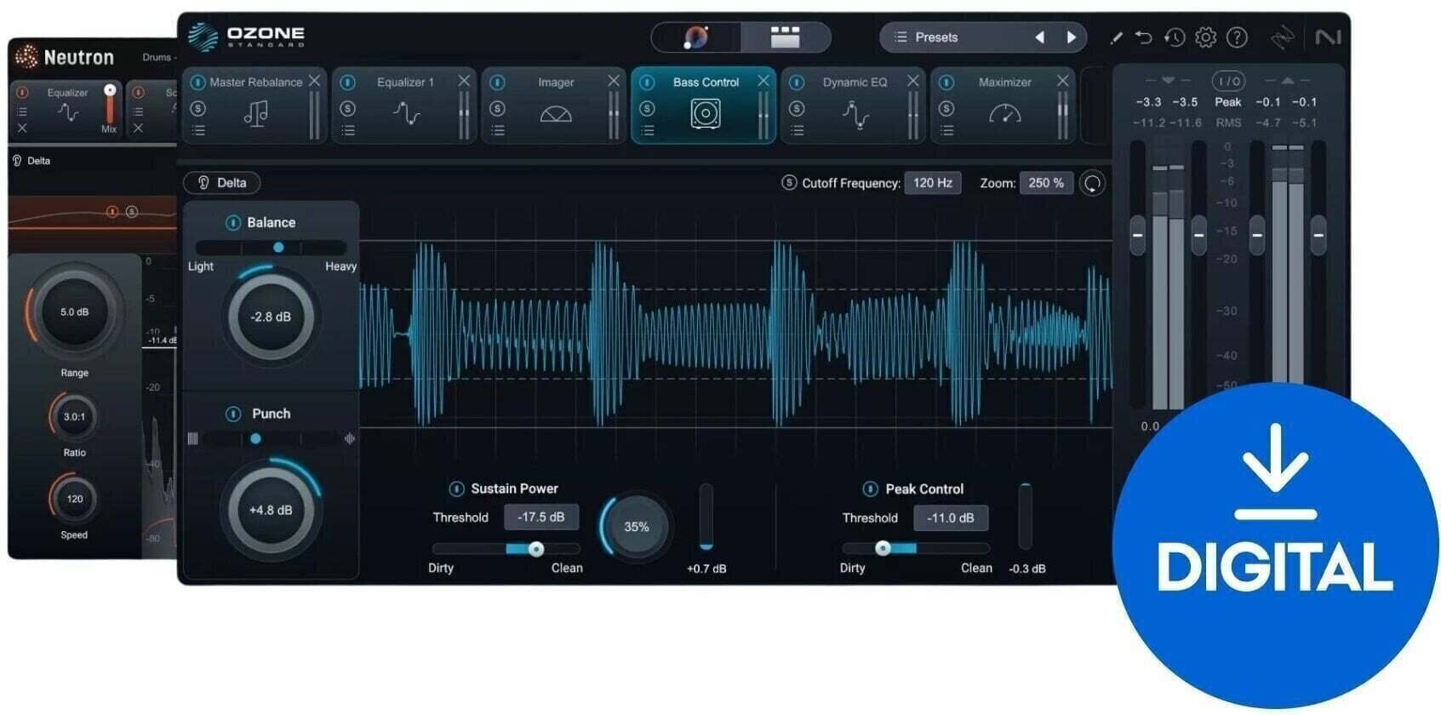1441x715 pixels.
Task: Open the Cutoff Frequency 120 Hz field
Action: 933,183
